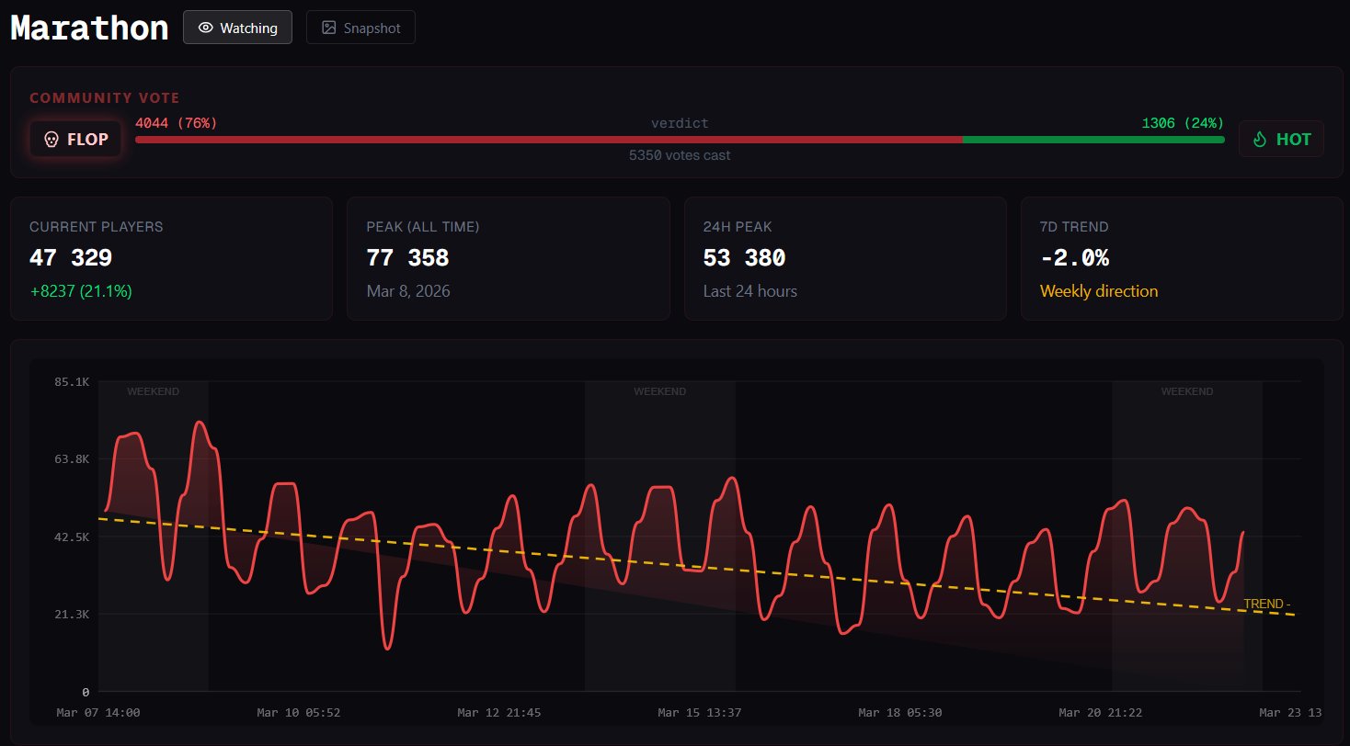Click the 24H PEAK label
This screenshot has height=746, width=1350.
click(736, 227)
